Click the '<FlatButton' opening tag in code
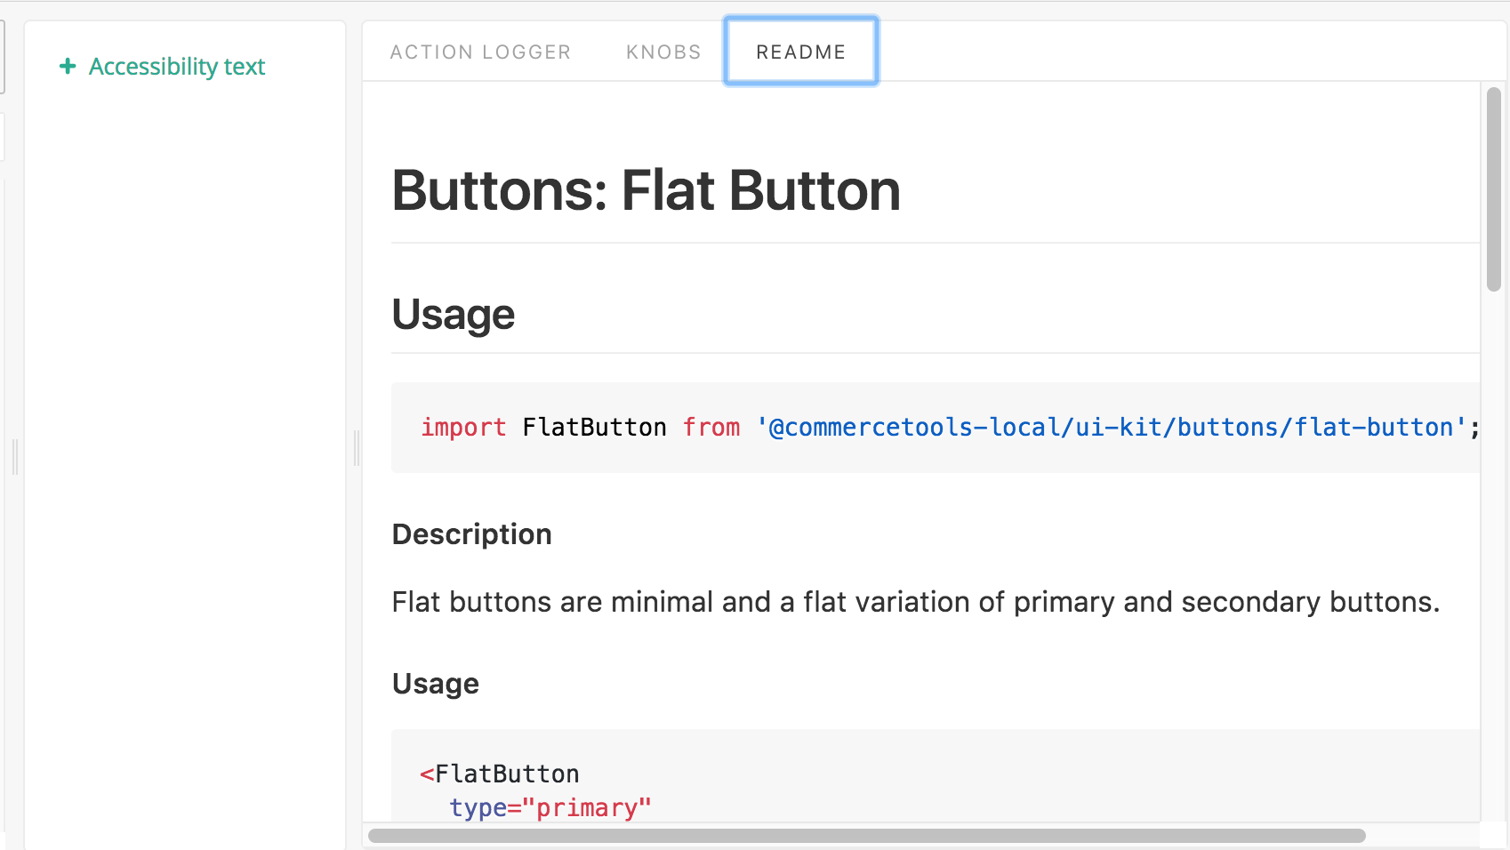The width and height of the screenshot is (1510, 850). (x=500, y=774)
